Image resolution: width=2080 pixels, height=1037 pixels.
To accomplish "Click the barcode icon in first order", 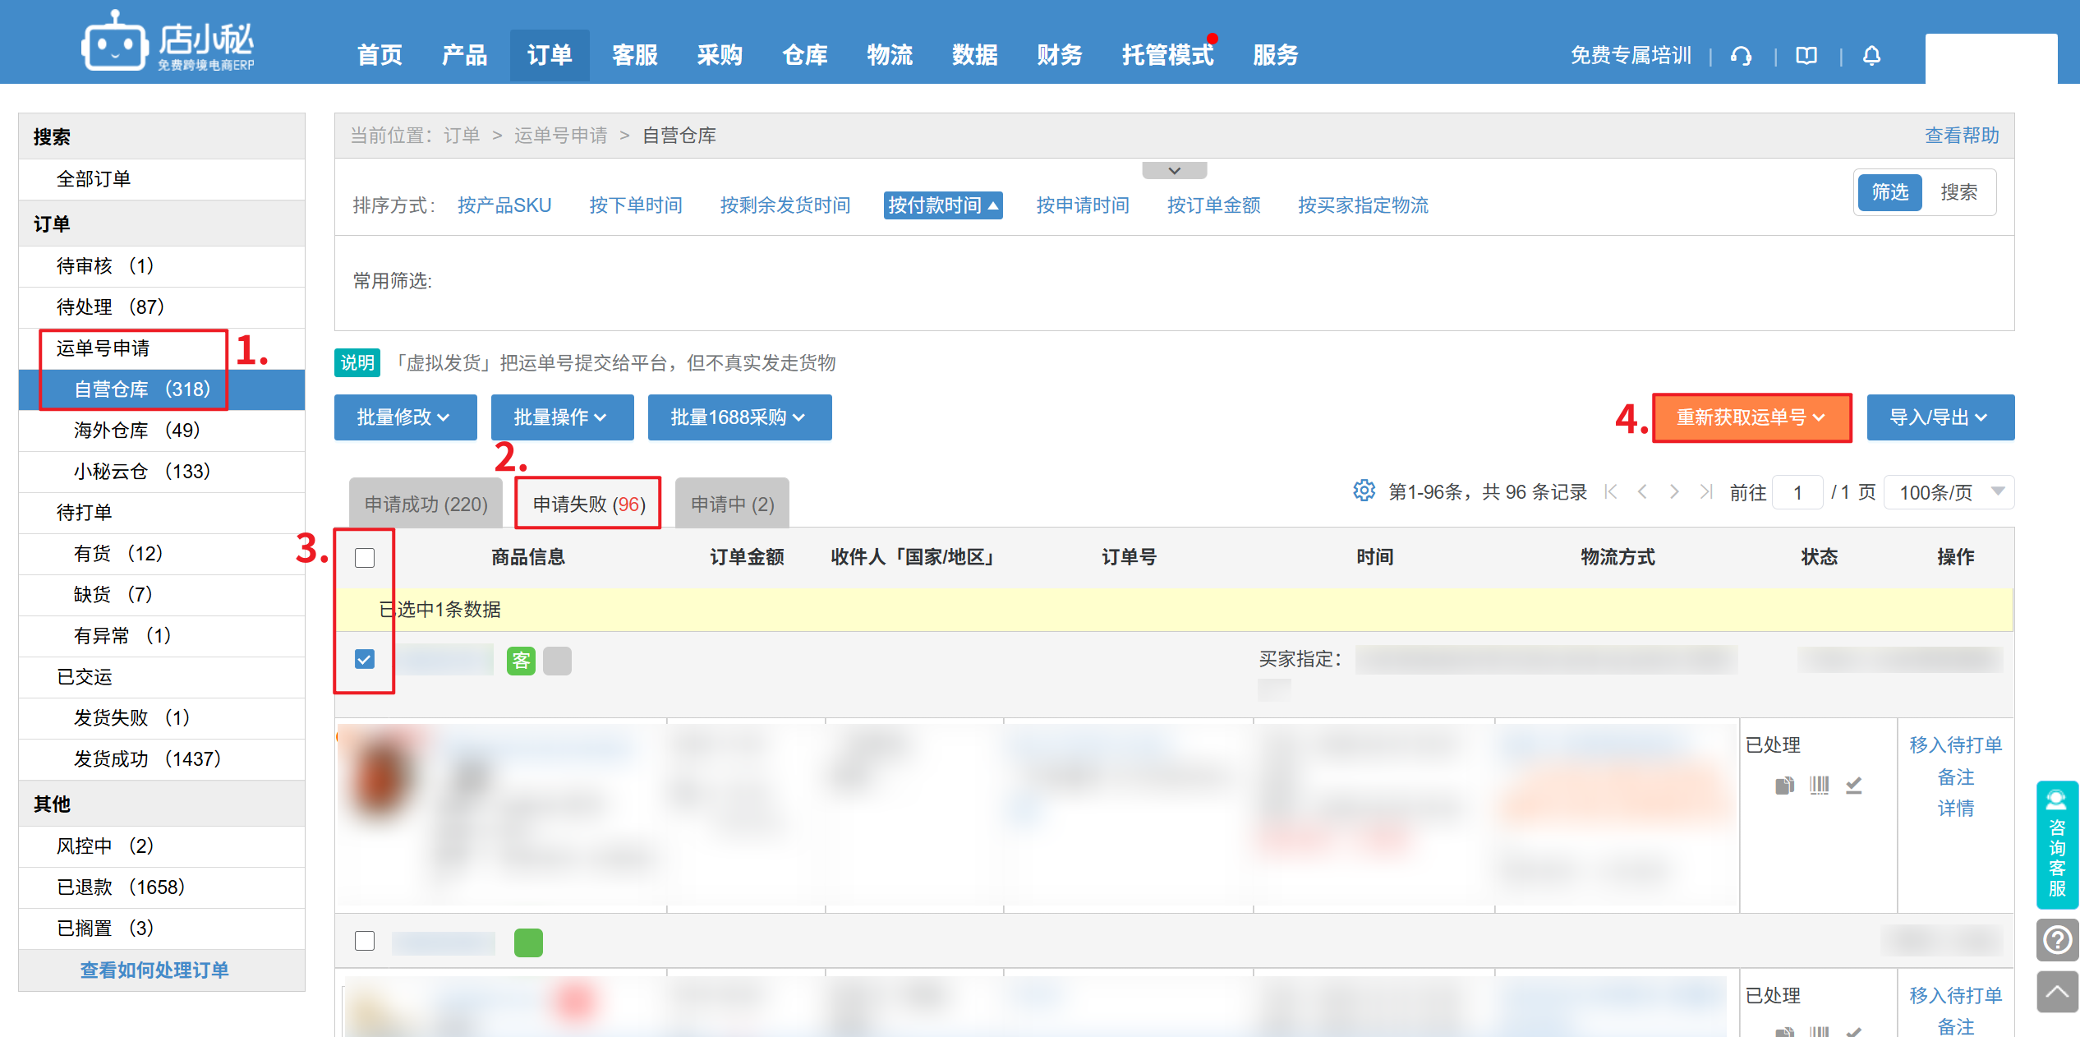I will [1819, 785].
